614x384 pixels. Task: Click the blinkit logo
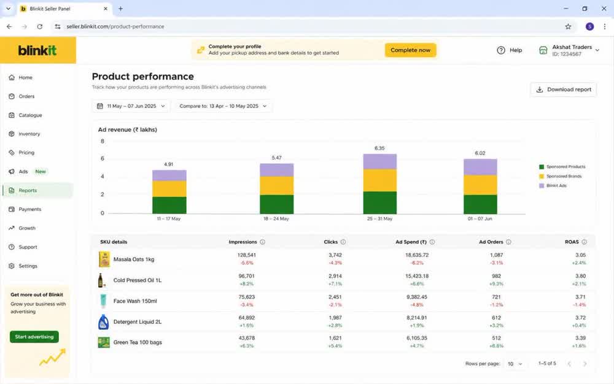[37, 50]
